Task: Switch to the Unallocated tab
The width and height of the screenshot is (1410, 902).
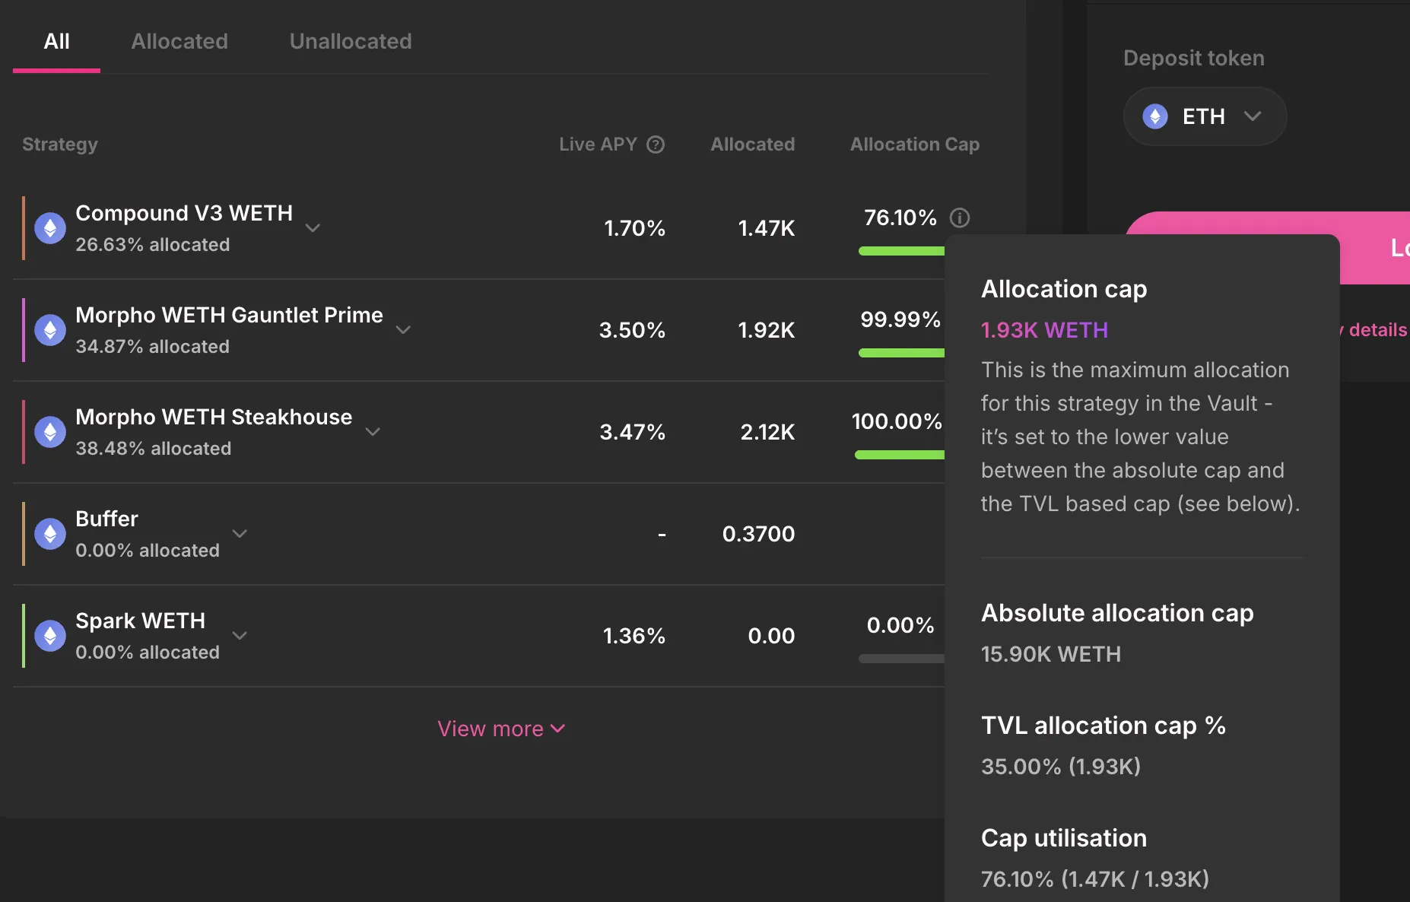Action: (x=351, y=41)
